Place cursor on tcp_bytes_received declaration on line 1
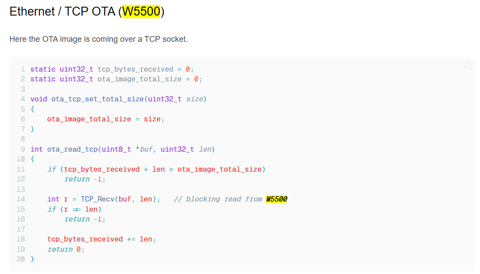 coord(135,69)
